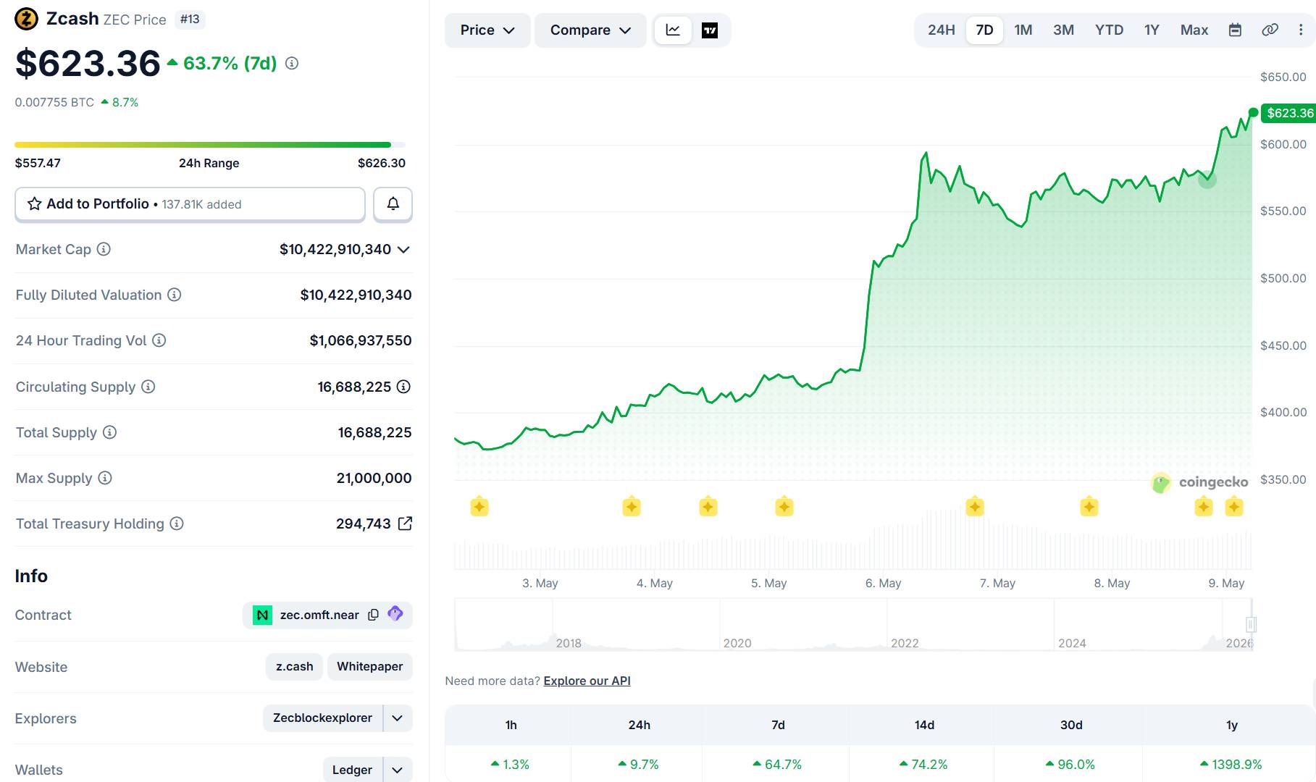Select the Max chart range
Viewport: 1316px width, 782px height.
point(1194,30)
